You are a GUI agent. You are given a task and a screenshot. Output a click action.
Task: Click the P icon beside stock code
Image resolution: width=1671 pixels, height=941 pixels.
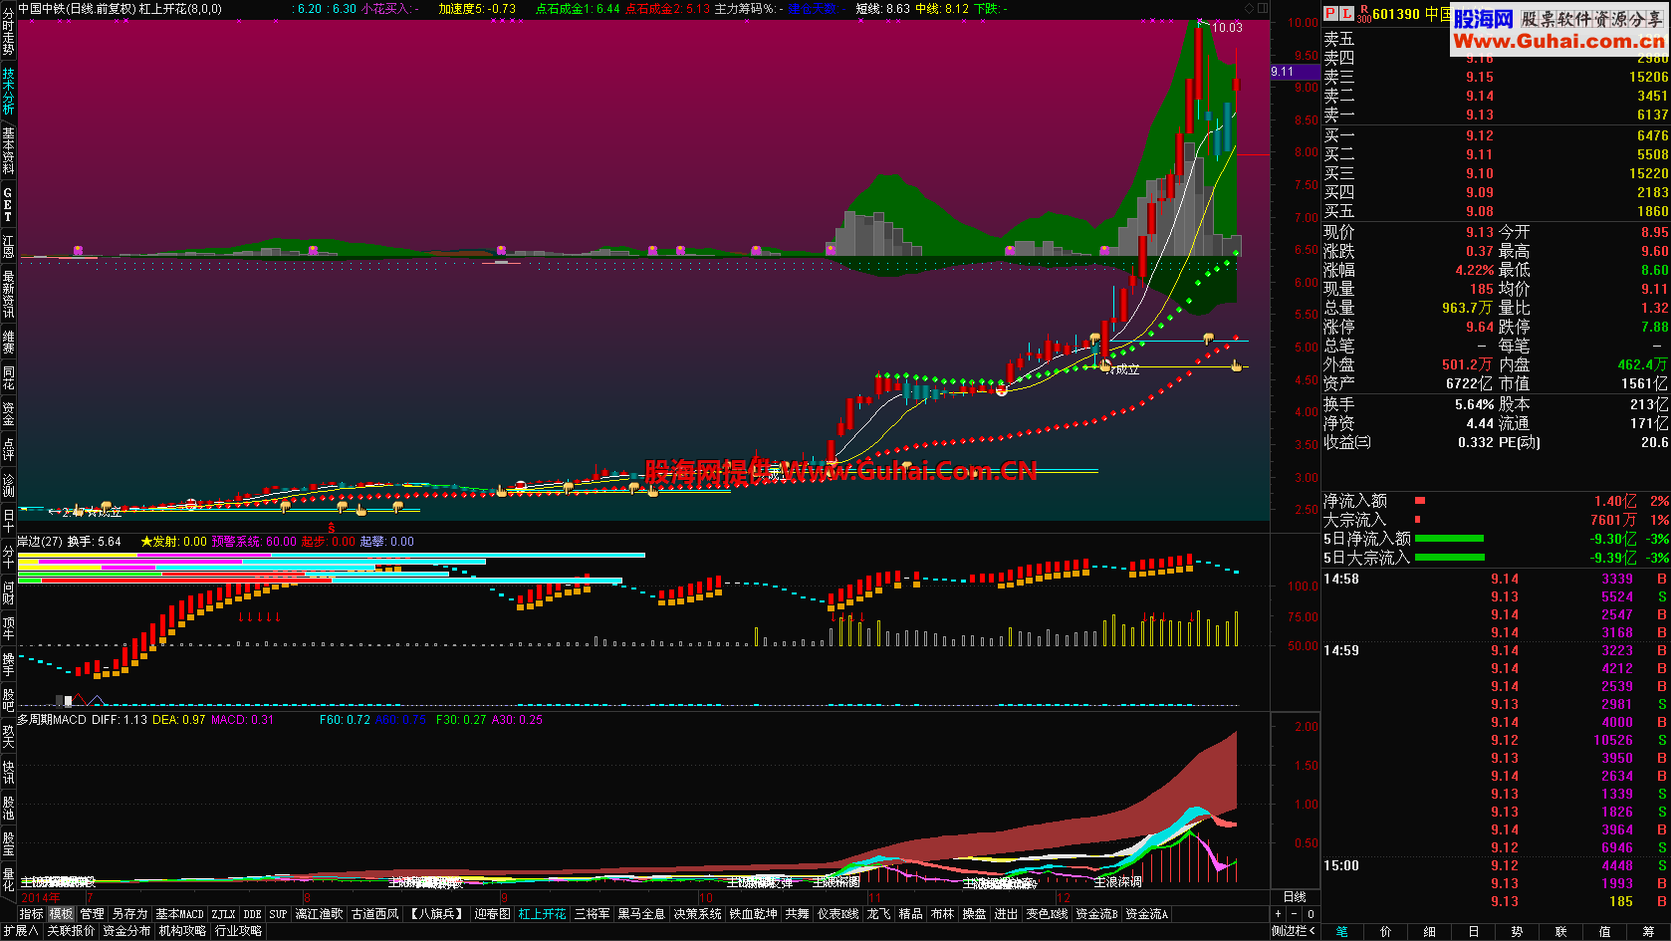point(1330,13)
